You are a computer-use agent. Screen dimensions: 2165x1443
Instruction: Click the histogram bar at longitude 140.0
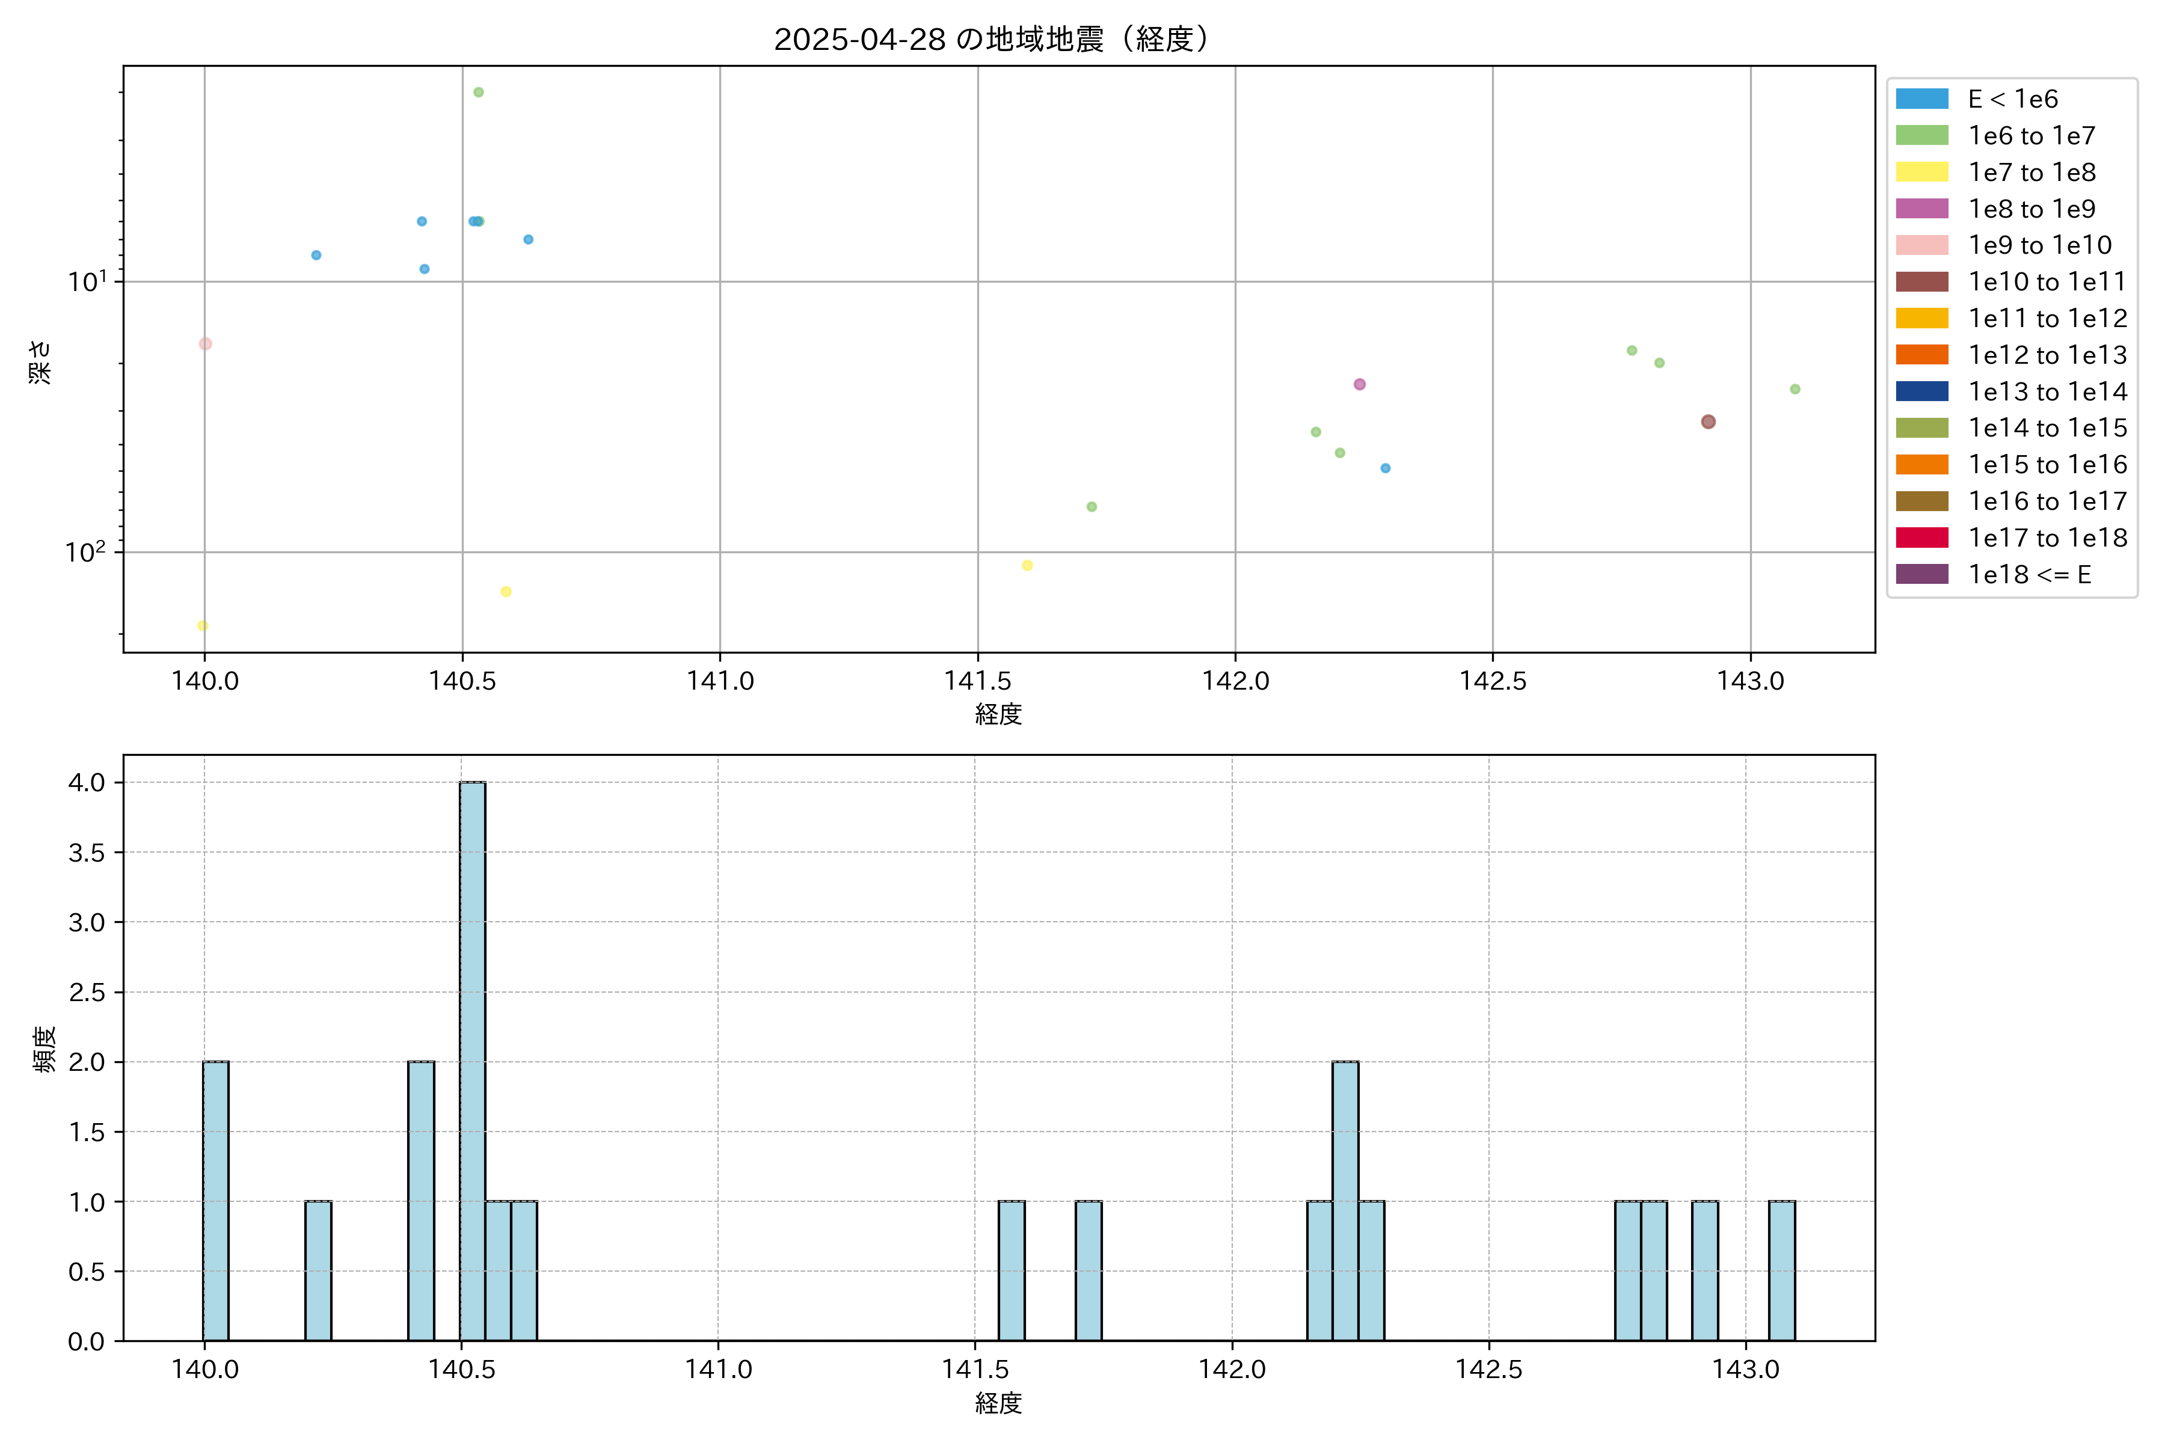click(x=215, y=1200)
